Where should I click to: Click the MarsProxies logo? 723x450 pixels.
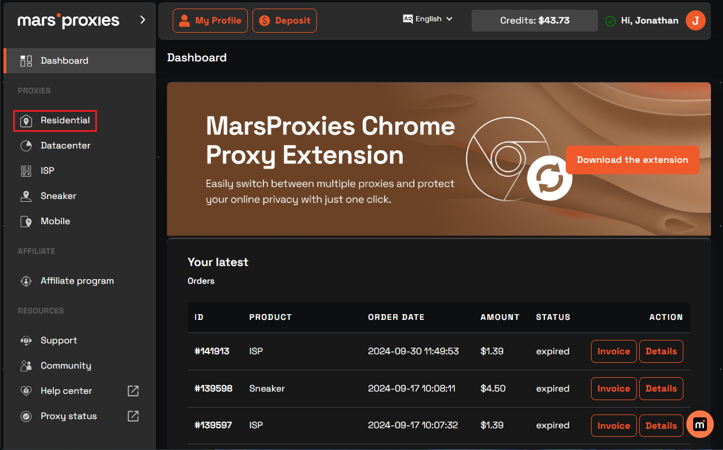tap(68, 21)
